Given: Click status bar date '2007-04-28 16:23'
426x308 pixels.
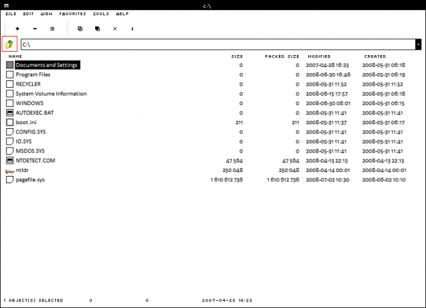Looking at the screenshot, I should click(227, 300).
